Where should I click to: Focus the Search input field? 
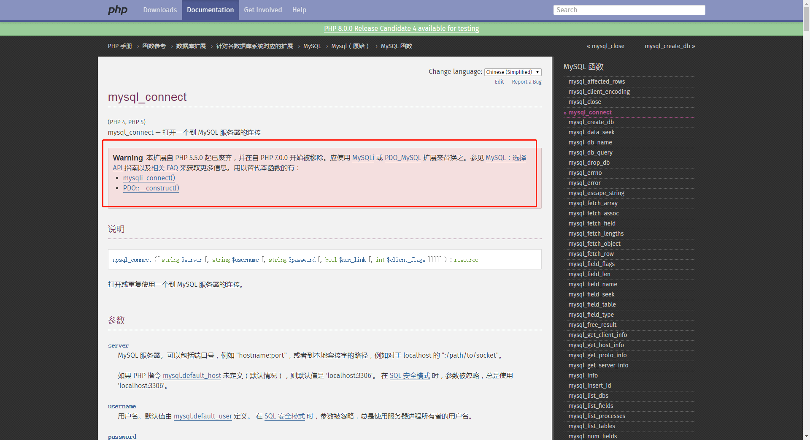coord(629,10)
